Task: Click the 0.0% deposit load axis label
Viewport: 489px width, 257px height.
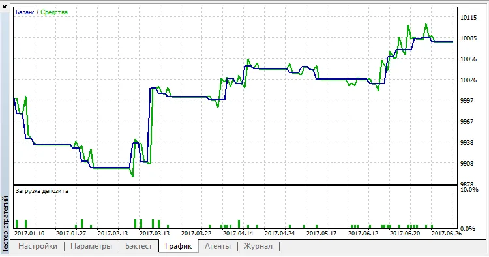Action: click(x=467, y=229)
